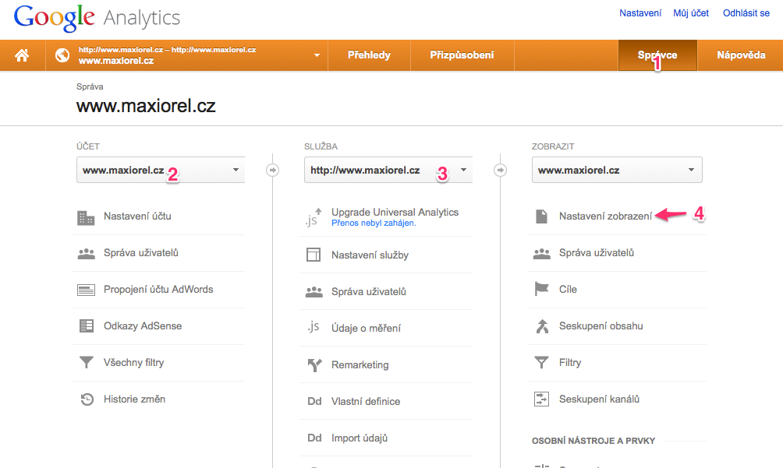Click the globe icon beside account selector
The image size is (783, 468).
tap(62, 55)
